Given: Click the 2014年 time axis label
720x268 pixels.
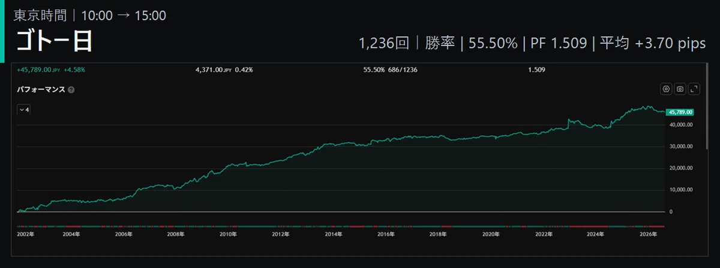Looking at the screenshot, I should coord(333,235).
